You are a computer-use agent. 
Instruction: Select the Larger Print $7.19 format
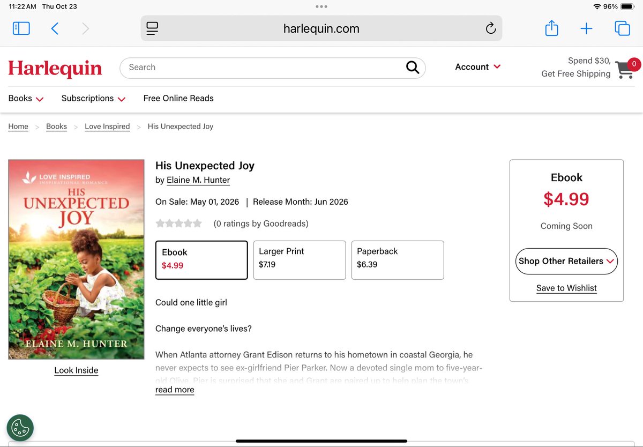pyautogui.click(x=300, y=260)
